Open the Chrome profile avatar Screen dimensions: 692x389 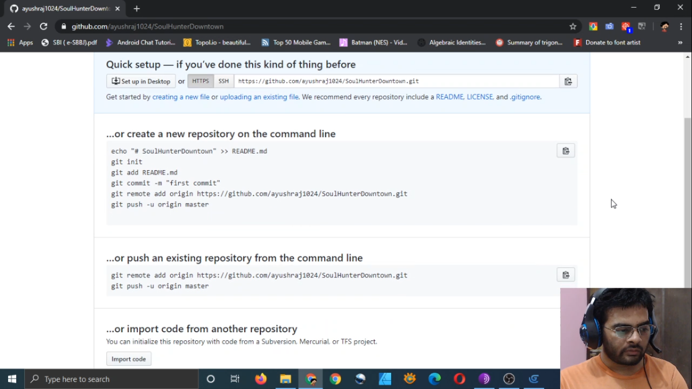(x=665, y=26)
